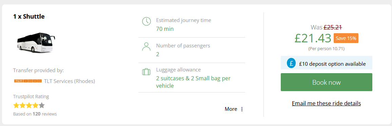Image resolution: width=392 pixels, height=126 pixels.
Task: Click the TLT Services orange logo
Action: pos(28,81)
